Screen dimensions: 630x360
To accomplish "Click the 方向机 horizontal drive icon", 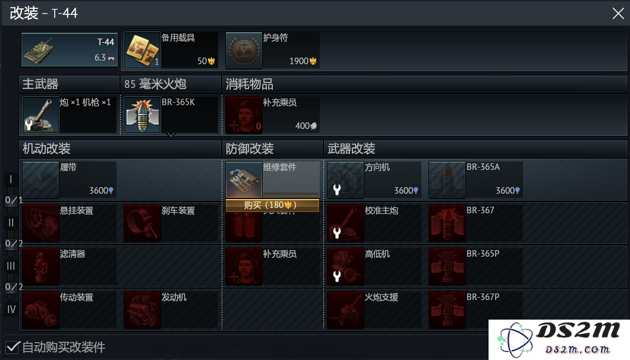I will pyautogui.click(x=345, y=180).
